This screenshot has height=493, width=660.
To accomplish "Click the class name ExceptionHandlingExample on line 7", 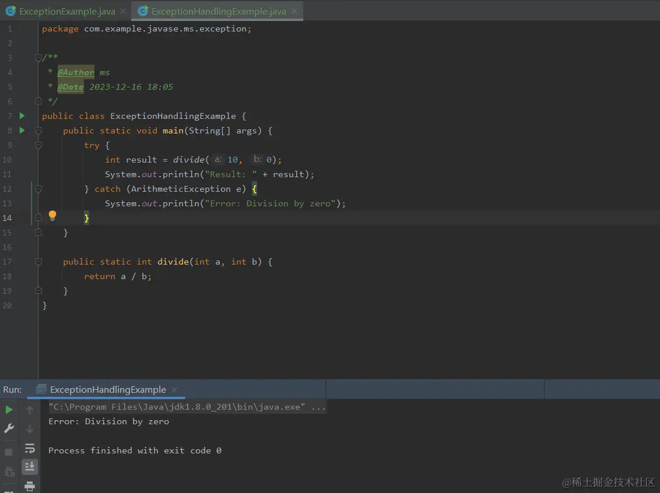I will 173,116.
